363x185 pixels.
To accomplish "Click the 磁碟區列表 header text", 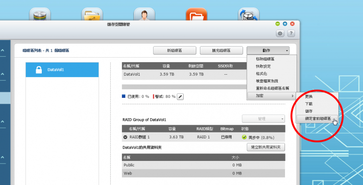I will point(46,51).
